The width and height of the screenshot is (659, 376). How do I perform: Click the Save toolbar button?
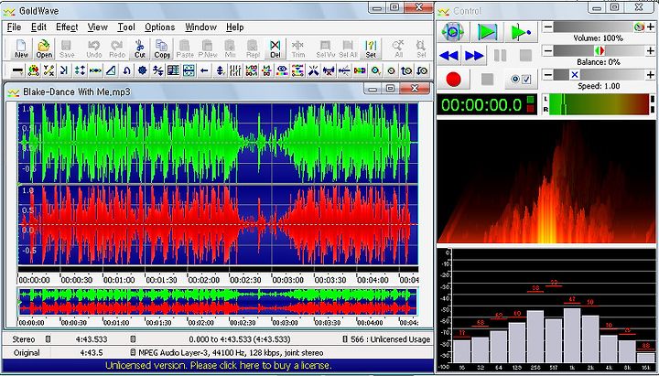(67, 49)
